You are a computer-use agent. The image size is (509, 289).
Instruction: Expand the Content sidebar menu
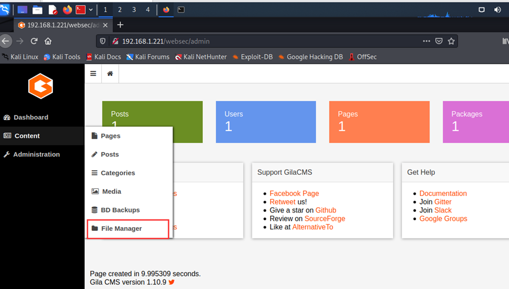point(42,136)
